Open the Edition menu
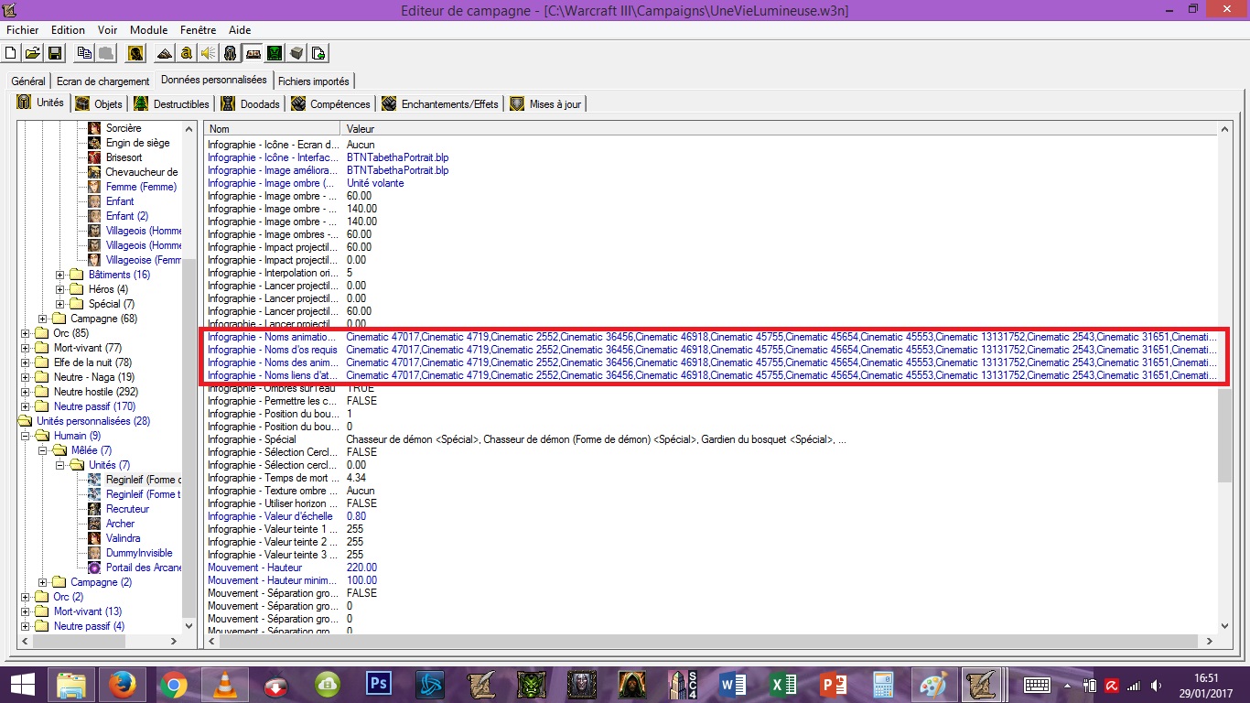The height and width of the screenshot is (703, 1250). [x=68, y=30]
